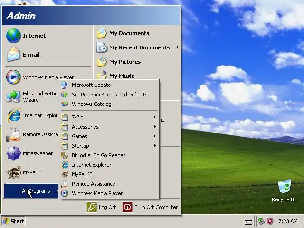Image resolution: width=304 pixels, height=228 pixels.
Task: Click the My Pictures label
Action: pyautogui.click(x=125, y=62)
